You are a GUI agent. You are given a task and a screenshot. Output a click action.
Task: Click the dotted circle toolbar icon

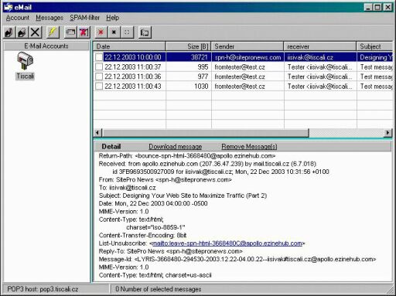[x=127, y=32]
